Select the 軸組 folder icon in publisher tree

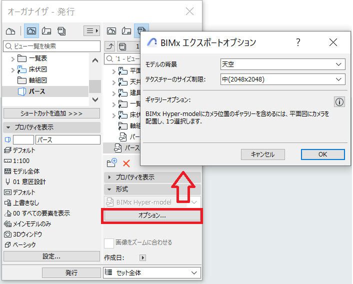click(123, 126)
